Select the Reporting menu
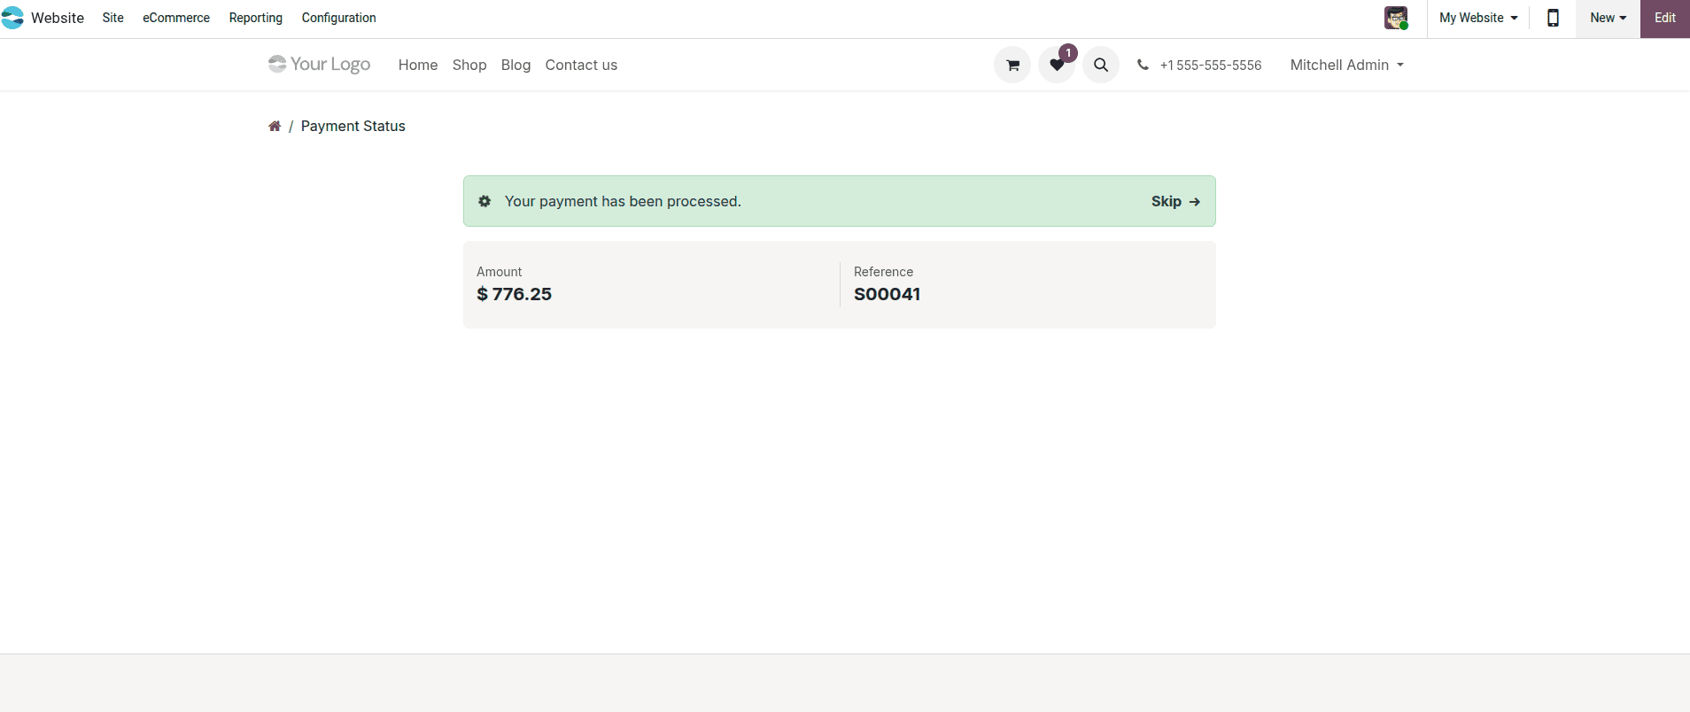The image size is (1690, 712). [x=255, y=18]
